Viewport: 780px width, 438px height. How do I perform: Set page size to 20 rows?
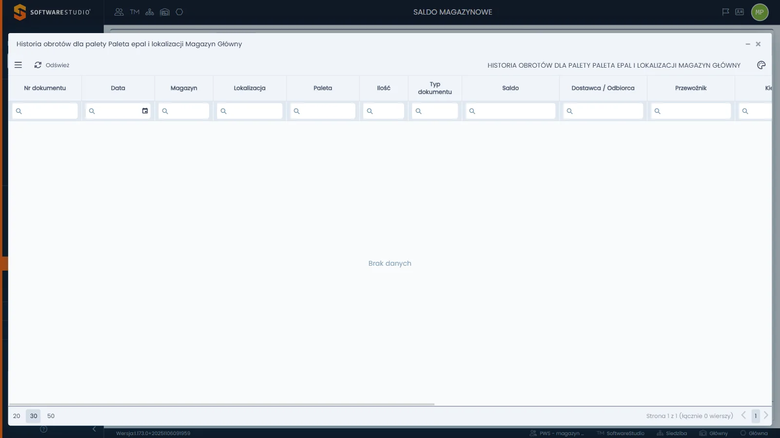(x=17, y=416)
